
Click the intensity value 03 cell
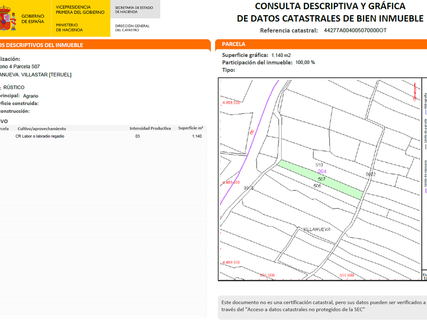coord(138,136)
